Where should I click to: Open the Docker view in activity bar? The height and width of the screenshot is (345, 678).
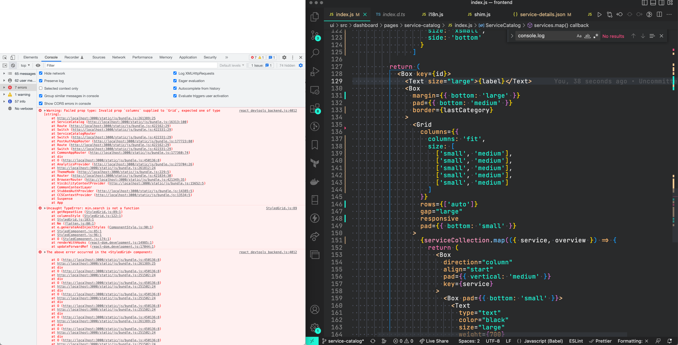315,182
